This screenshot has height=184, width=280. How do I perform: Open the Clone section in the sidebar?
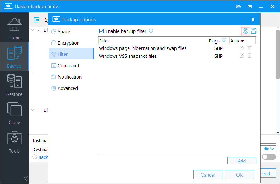click(x=14, y=113)
